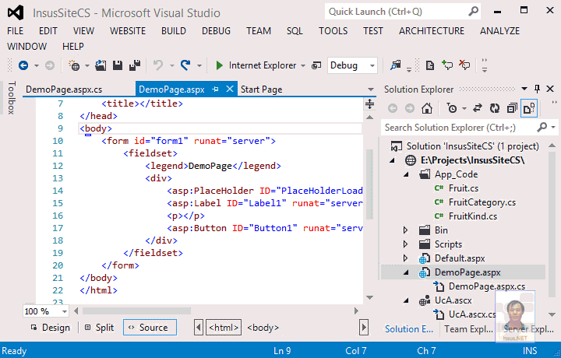Image resolution: width=561 pixels, height=358 pixels.
Task: Click the browser refresh icon beside Debug
Action: point(316,65)
